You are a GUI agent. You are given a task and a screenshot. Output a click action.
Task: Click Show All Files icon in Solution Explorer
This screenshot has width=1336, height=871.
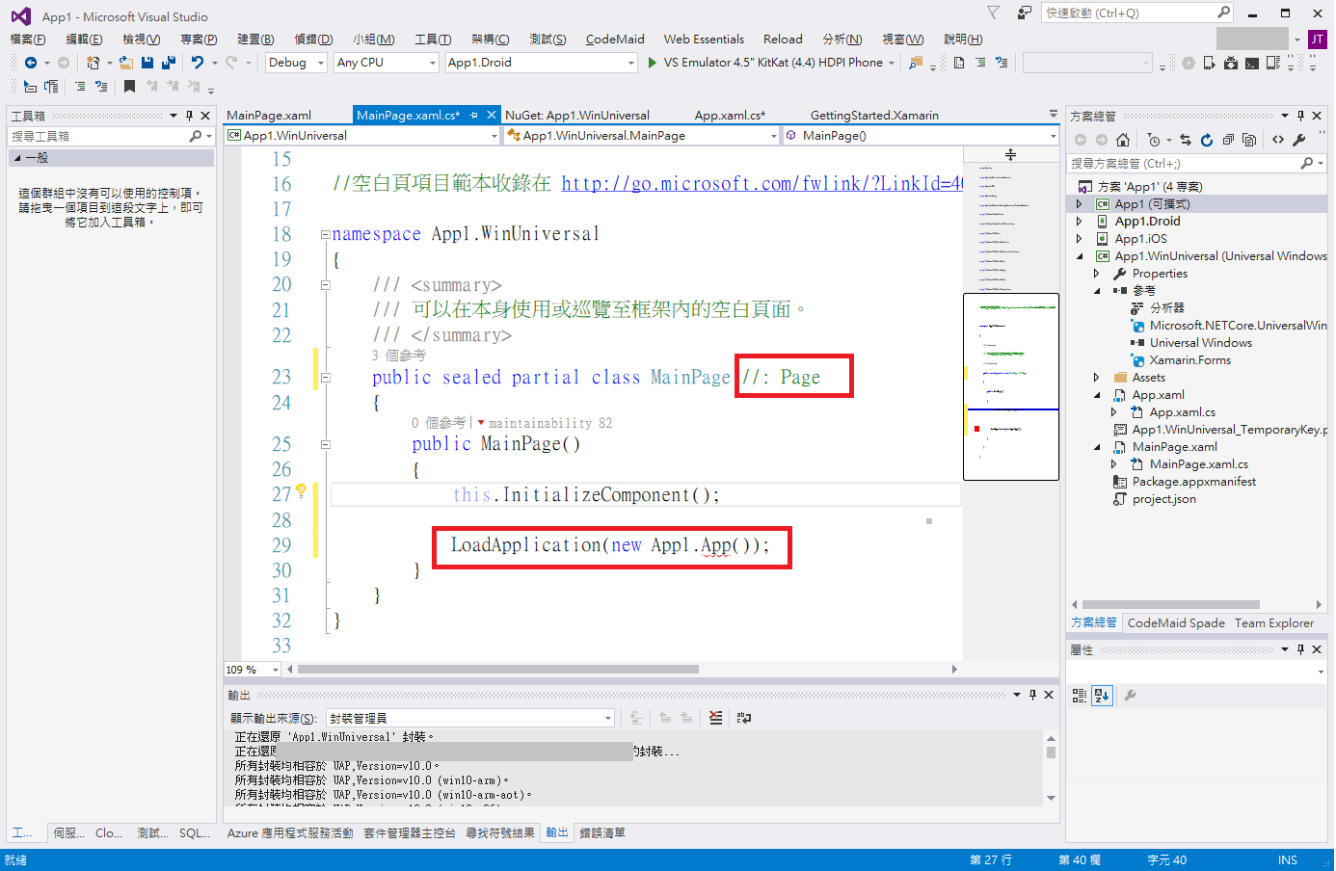[1249, 140]
